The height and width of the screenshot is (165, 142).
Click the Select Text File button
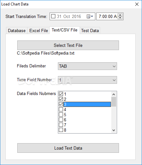[68, 45]
